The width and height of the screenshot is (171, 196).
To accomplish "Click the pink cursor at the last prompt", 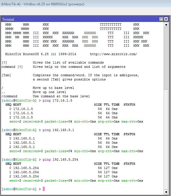I will pos(44,189).
